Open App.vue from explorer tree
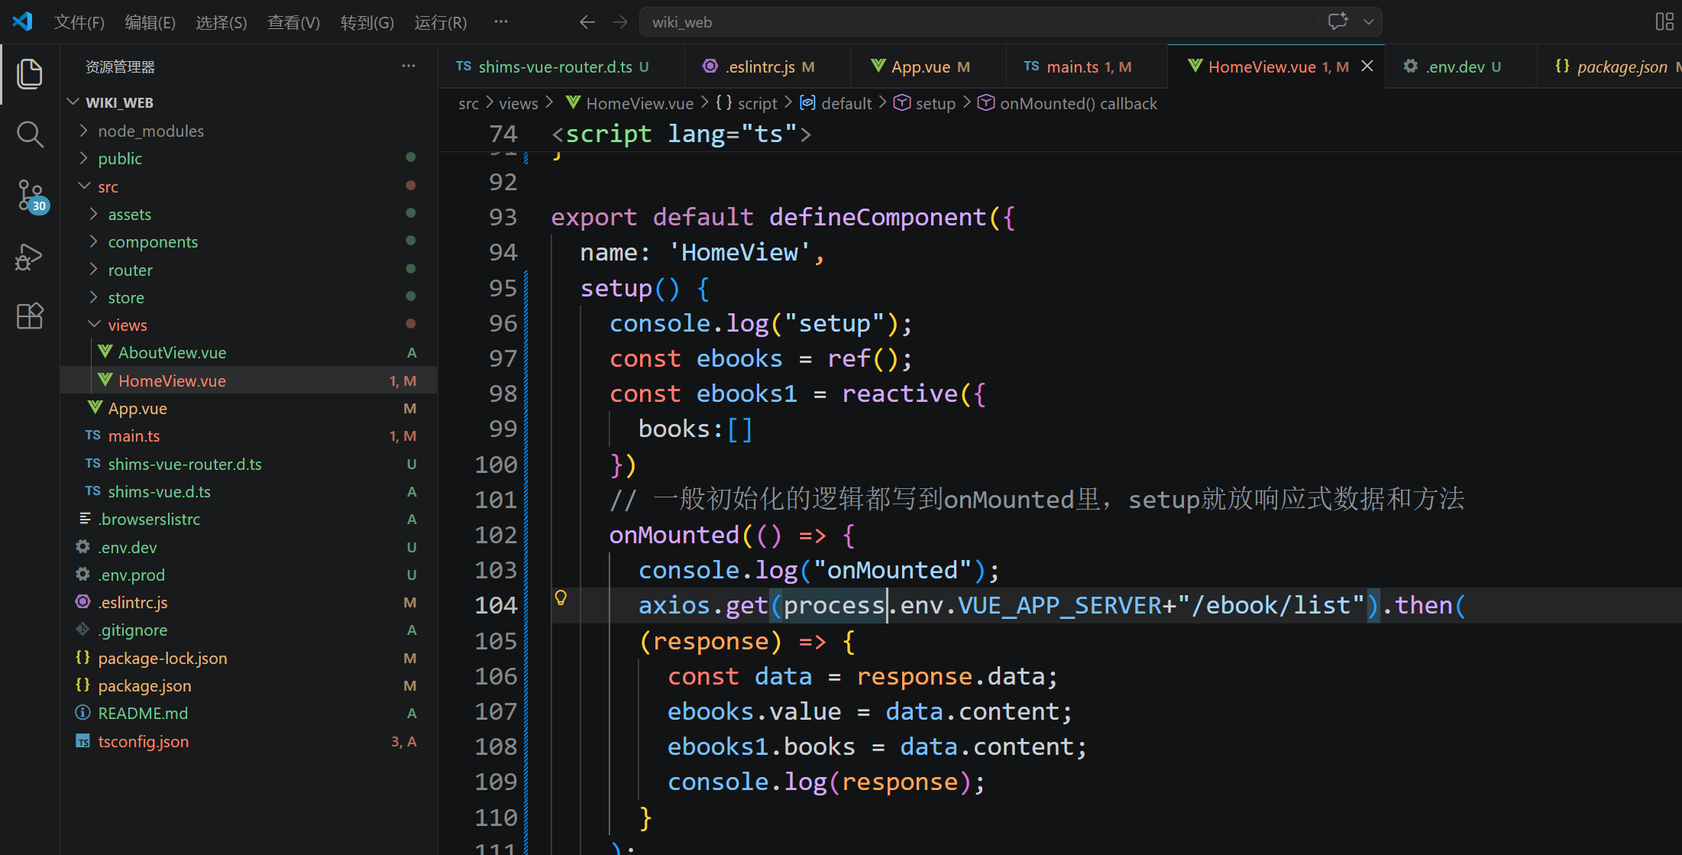This screenshot has width=1682, height=855. [248, 408]
